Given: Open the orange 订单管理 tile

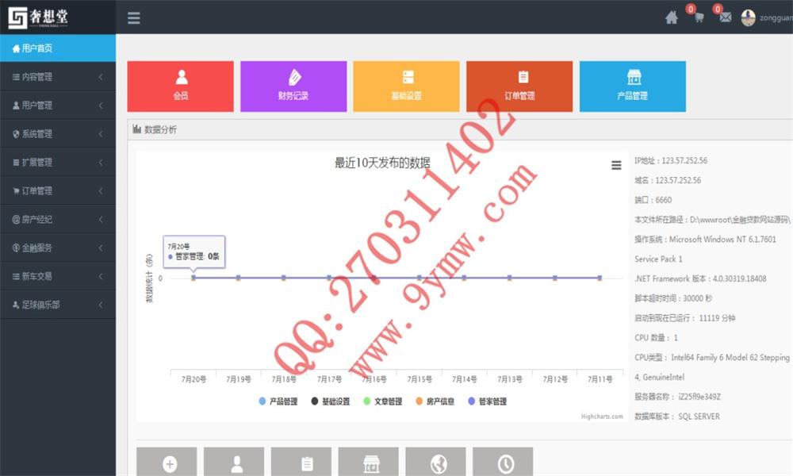Looking at the screenshot, I should (x=519, y=86).
